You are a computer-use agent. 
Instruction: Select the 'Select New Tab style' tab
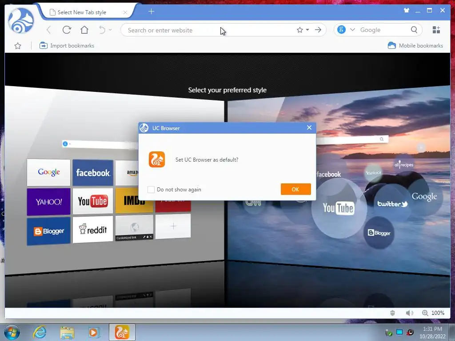(87, 12)
